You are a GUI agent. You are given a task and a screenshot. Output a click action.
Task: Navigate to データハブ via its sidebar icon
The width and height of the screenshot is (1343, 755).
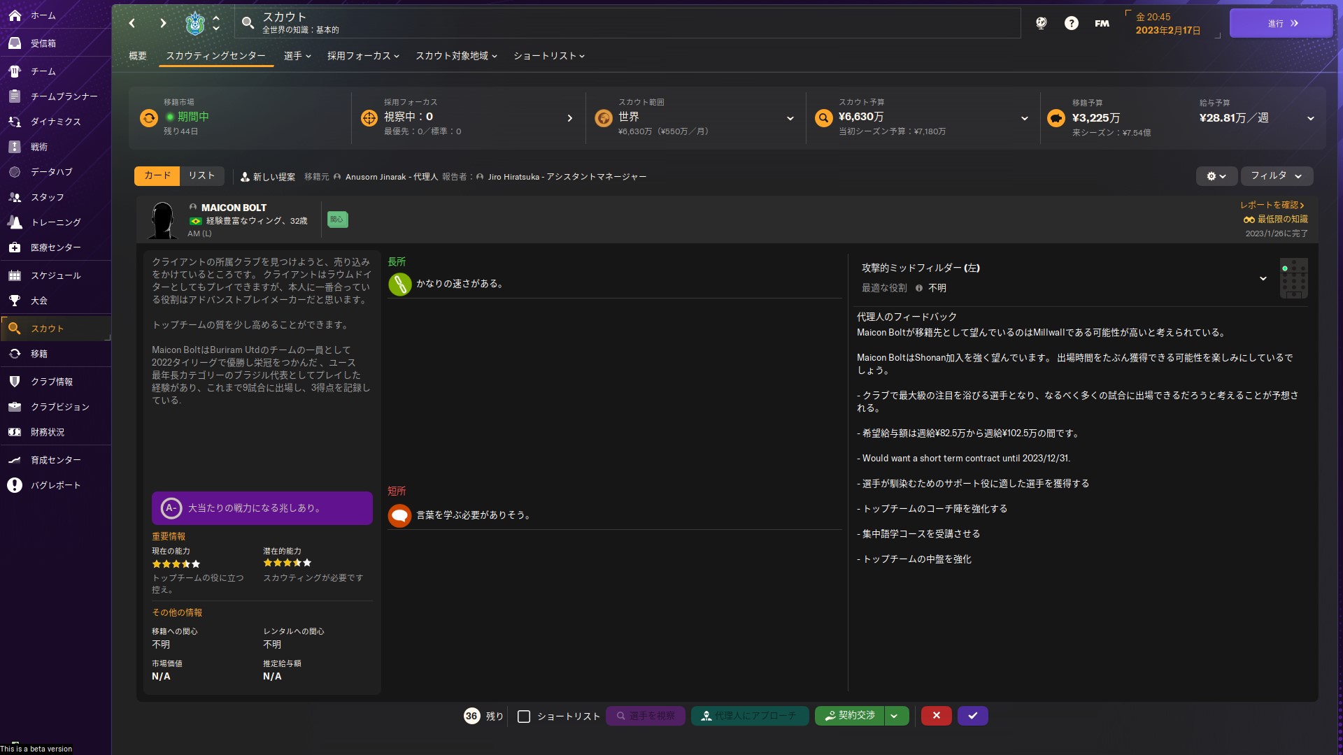pos(50,171)
